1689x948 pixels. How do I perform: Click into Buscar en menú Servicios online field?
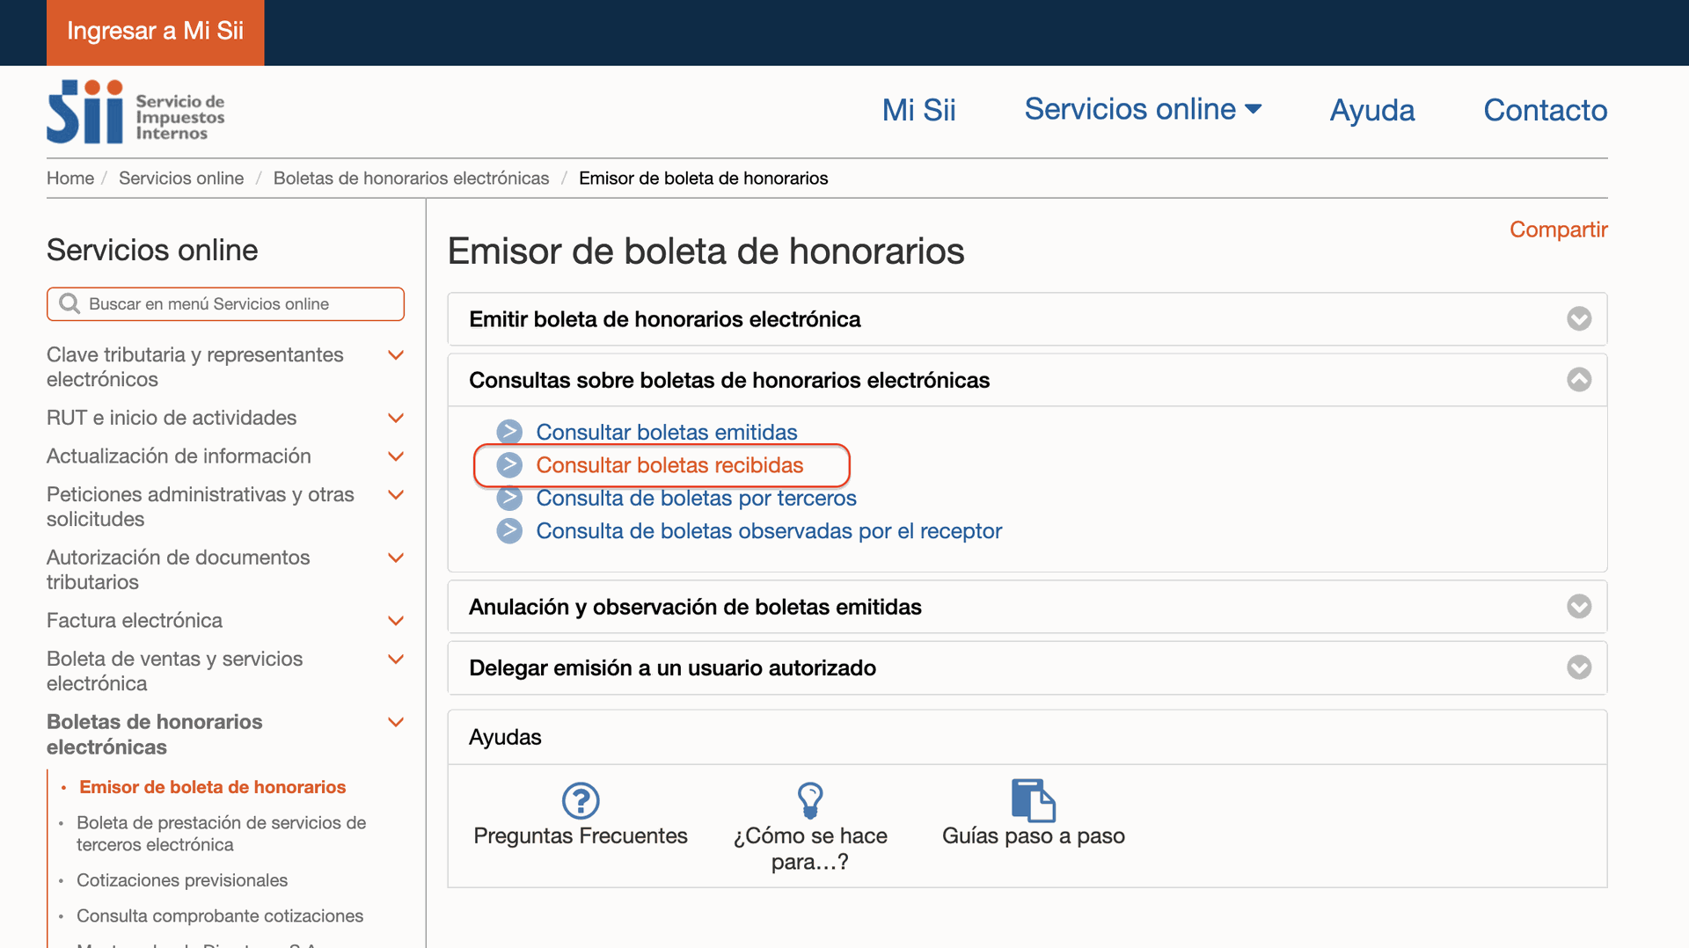coord(225,304)
